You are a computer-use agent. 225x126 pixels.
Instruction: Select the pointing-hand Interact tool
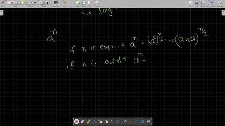pos(100,121)
